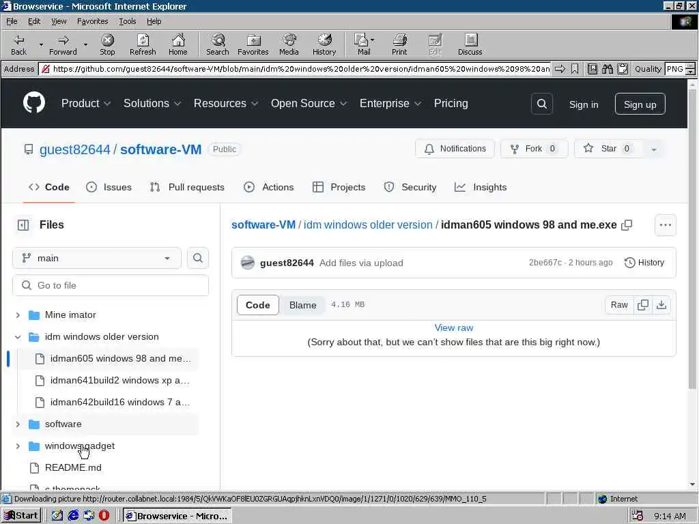Open the View menu
699x524 pixels.
tap(59, 21)
